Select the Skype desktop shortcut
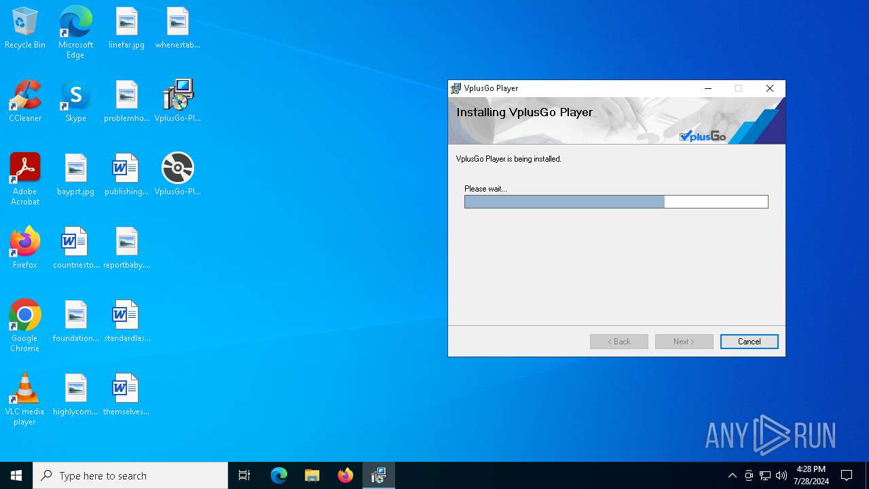869x489 pixels. click(75, 101)
